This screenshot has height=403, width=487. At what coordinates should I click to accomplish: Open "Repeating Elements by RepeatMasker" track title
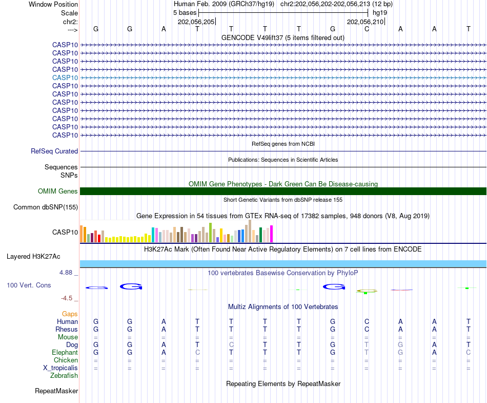click(x=283, y=383)
